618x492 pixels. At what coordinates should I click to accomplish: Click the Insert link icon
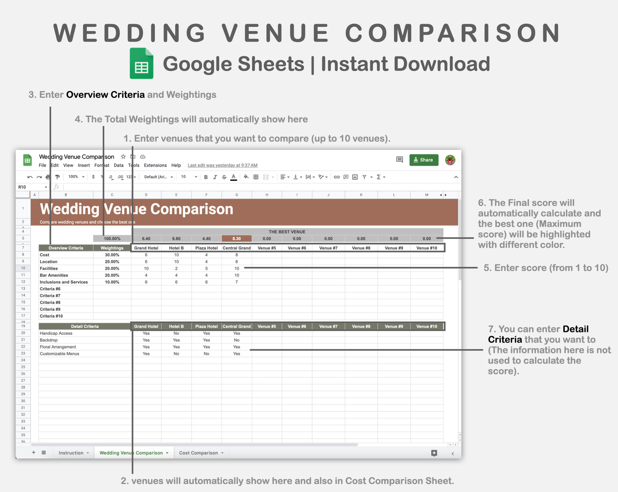pyautogui.click(x=336, y=177)
